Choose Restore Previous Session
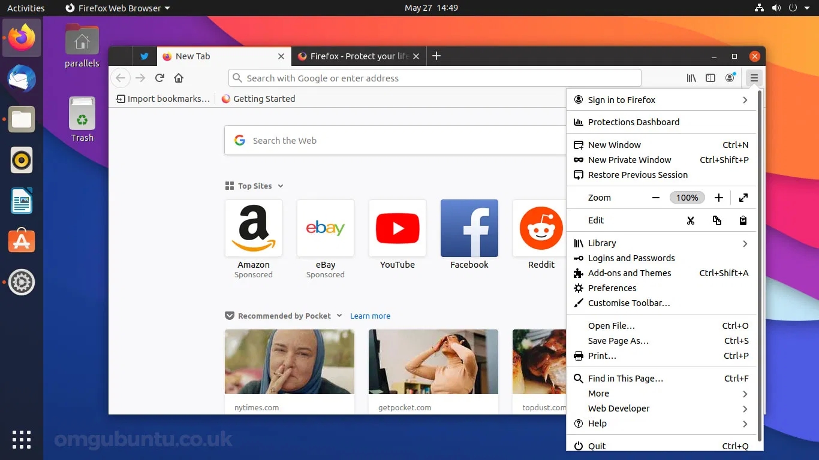This screenshot has width=819, height=460. [661, 175]
